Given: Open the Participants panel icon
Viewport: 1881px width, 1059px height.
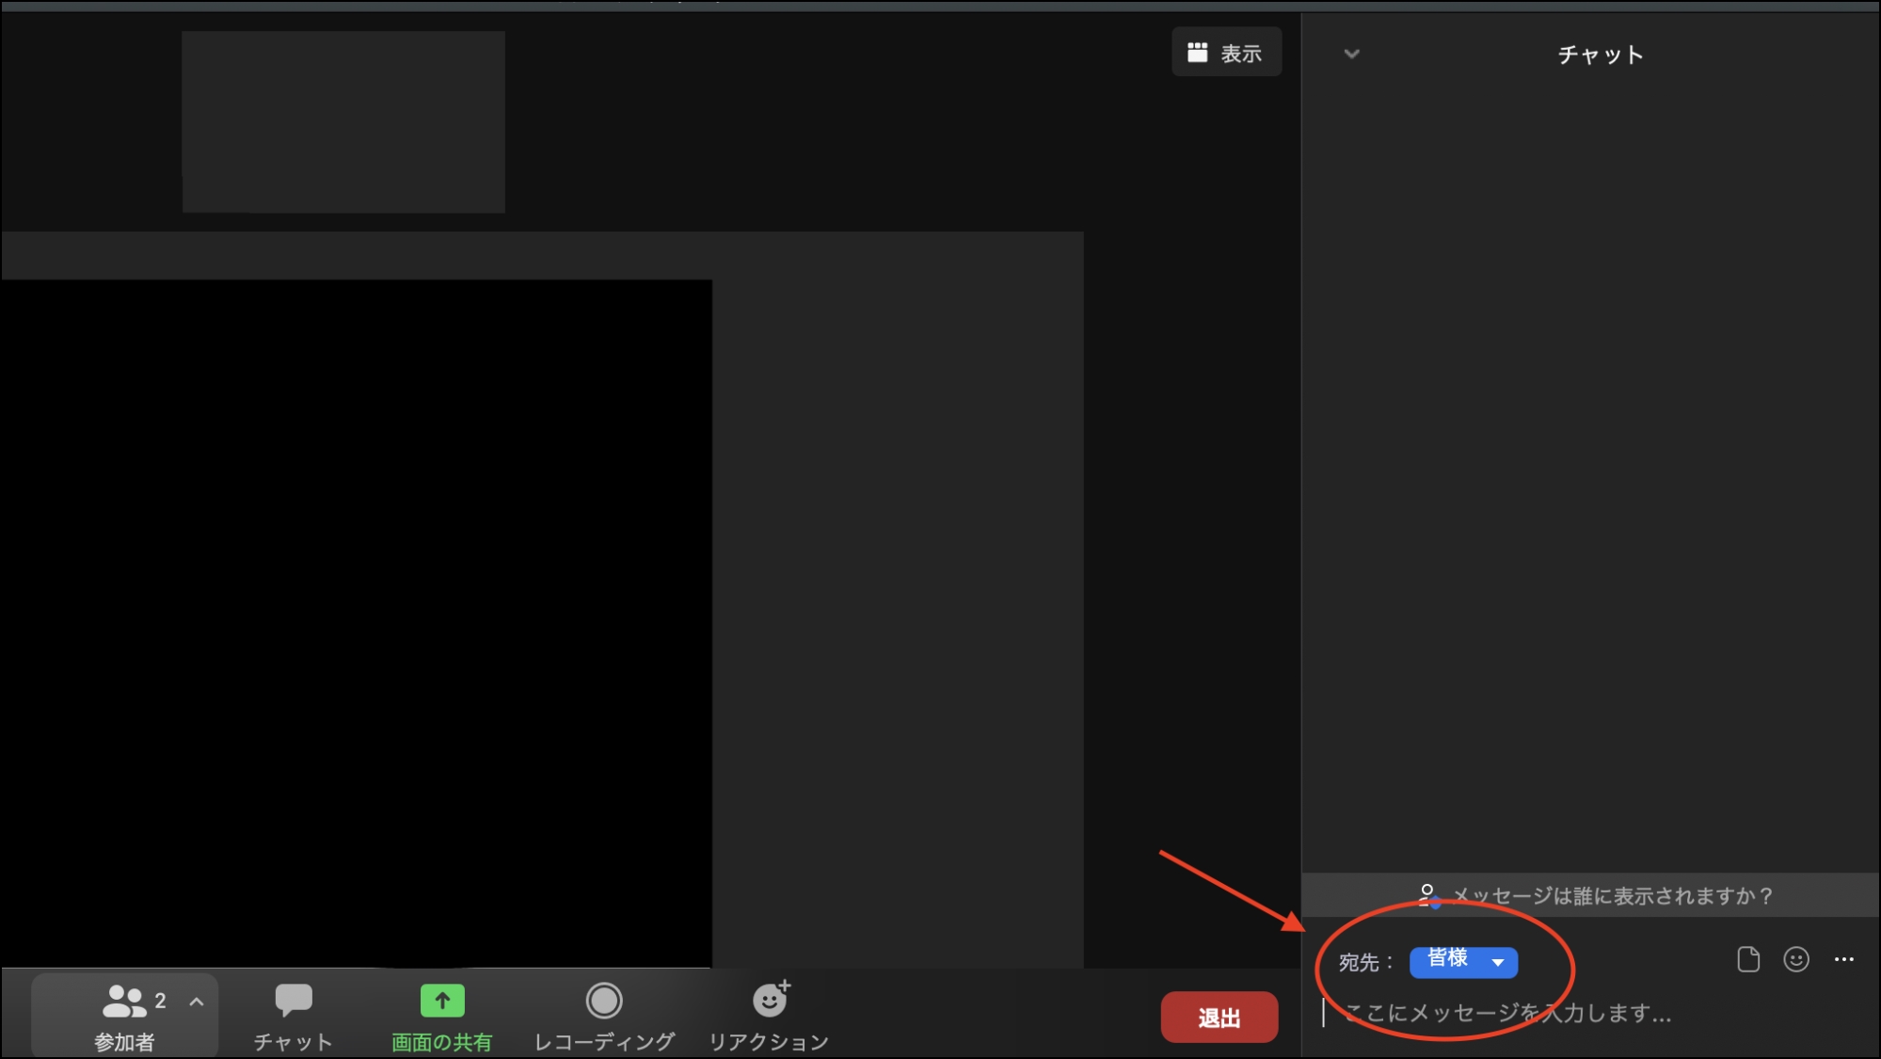Looking at the screenshot, I should pyautogui.click(x=123, y=1001).
